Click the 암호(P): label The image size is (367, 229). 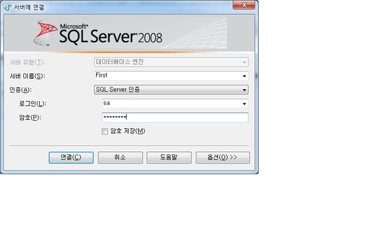[30, 117]
